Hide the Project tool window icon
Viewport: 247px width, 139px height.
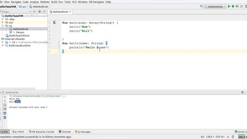coord(45,12)
